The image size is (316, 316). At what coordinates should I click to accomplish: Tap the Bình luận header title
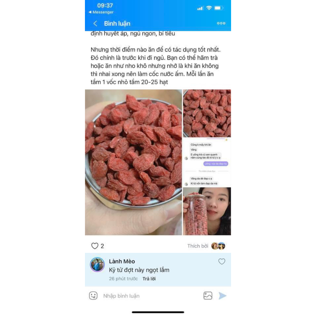(117, 24)
